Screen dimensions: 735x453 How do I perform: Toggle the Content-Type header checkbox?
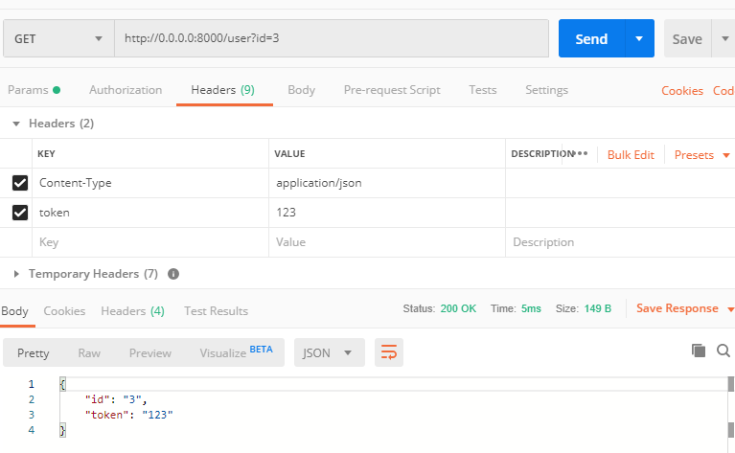(x=20, y=183)
